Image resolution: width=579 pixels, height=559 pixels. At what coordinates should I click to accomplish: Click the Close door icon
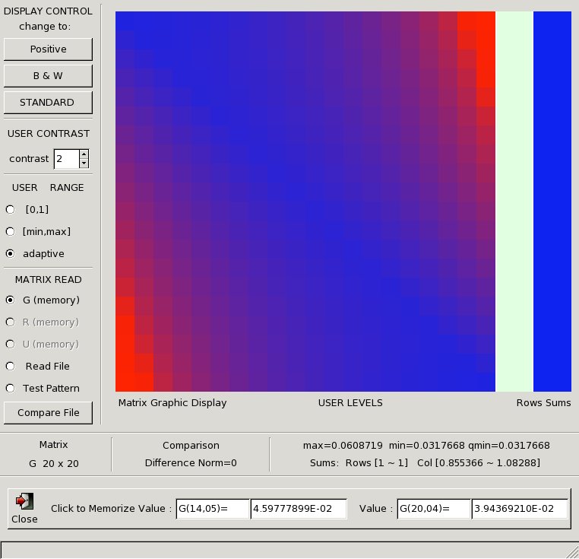(24, 501)
